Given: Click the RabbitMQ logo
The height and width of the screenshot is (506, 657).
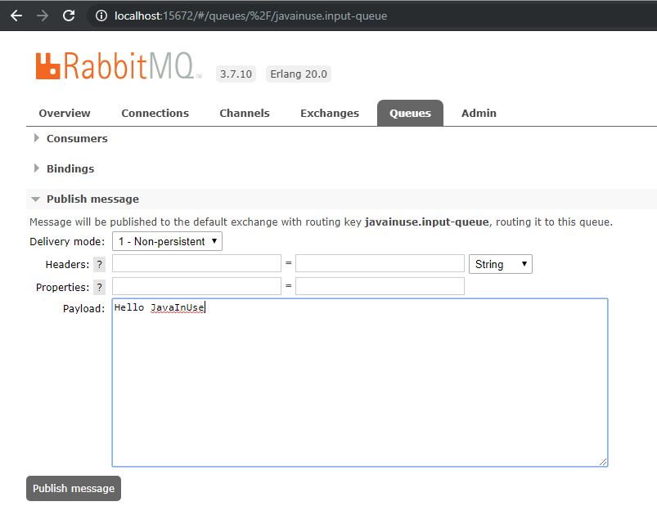Looking at the screenshot, I should [118, 65].
